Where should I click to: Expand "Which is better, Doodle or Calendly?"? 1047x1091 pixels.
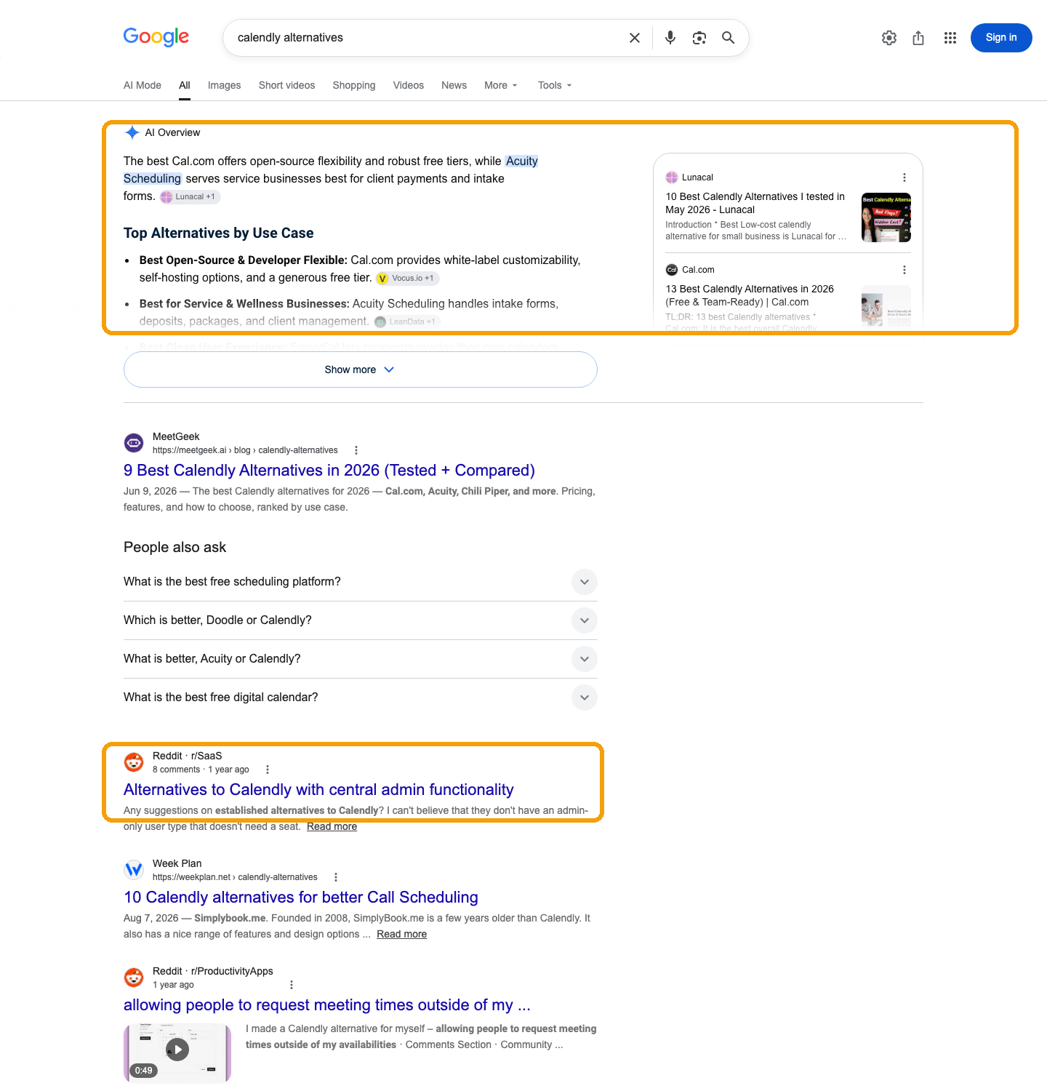361,620
